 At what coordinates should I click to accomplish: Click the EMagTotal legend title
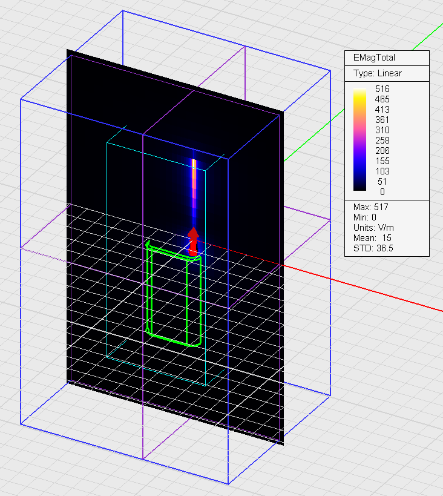point(374,58)
